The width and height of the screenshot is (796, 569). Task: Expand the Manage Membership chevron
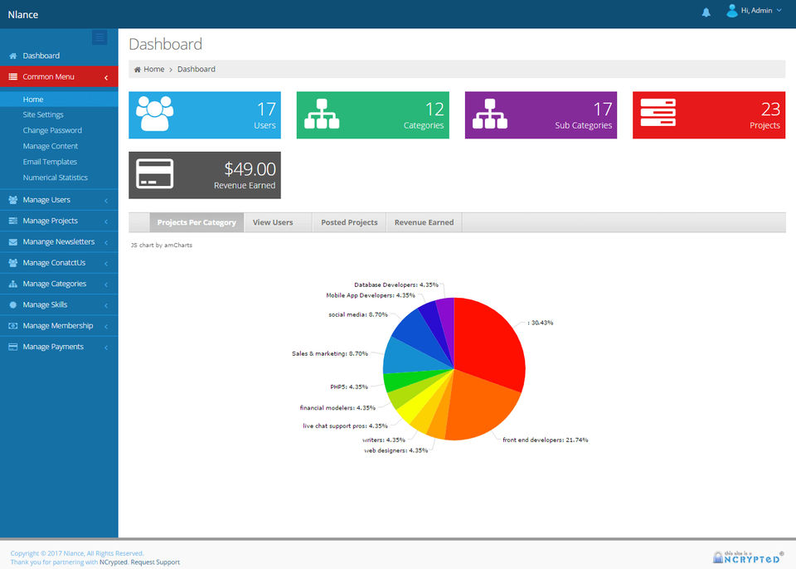(106, 327)
